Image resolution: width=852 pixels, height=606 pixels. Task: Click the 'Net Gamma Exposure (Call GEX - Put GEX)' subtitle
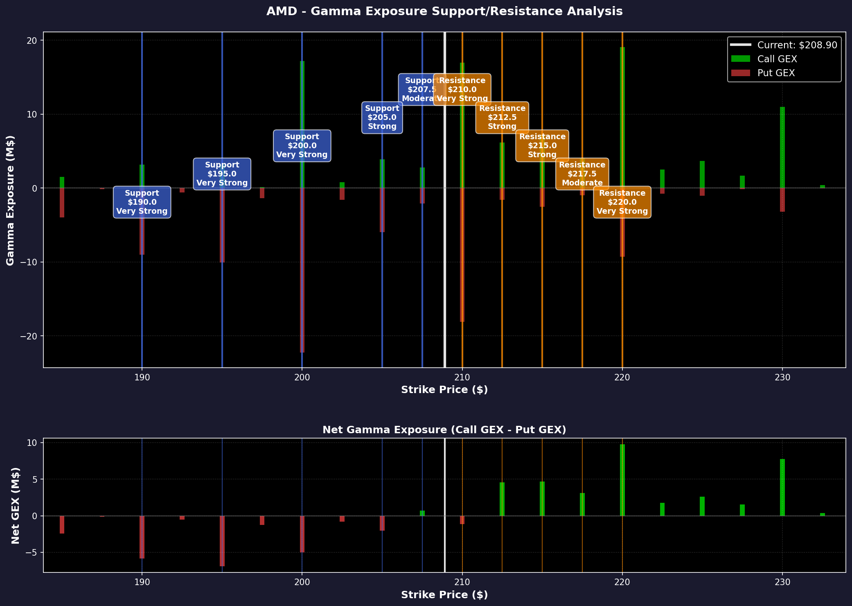tap(444, 430)
